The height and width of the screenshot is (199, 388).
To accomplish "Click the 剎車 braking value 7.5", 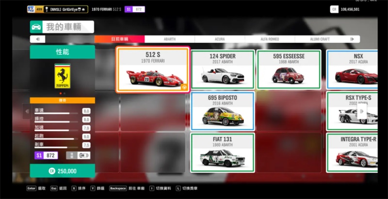I will click(86, 145).
